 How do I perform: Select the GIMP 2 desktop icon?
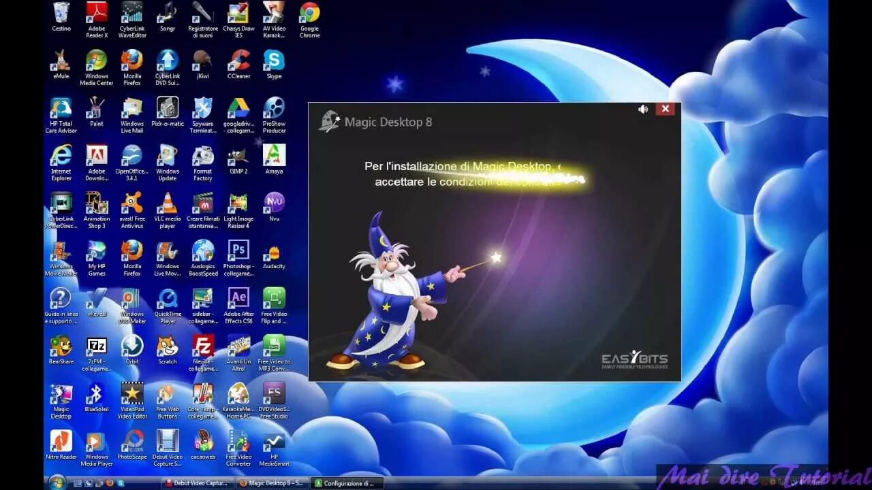pos(238,159)
